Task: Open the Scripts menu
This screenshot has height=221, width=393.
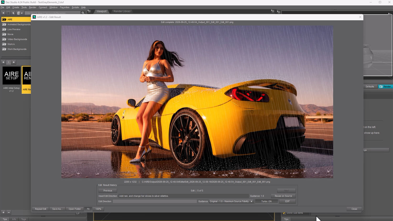Action: click(x=75, y=7)
